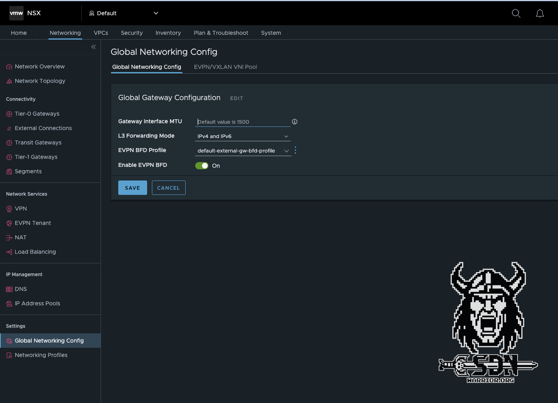Select the Load Balancing icon

click(8, 252)
